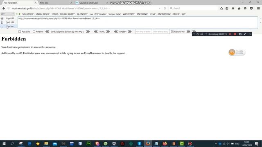Click the %URL right arrow
The image size is (262, 147).
coord(108,31)
